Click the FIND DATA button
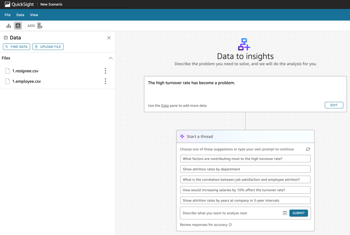This screenshot has height=235, width=350. point(16,47)
